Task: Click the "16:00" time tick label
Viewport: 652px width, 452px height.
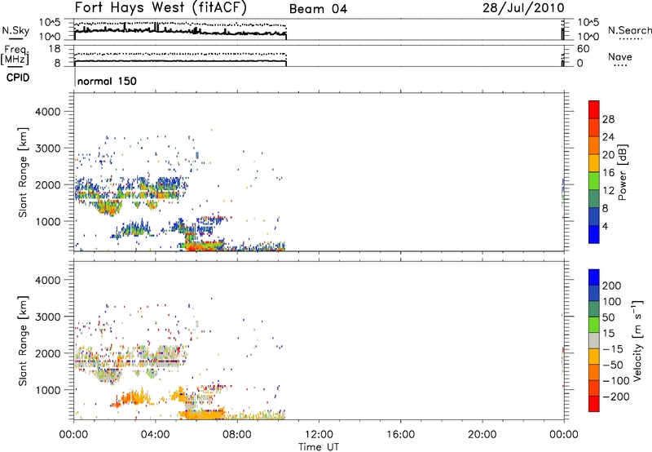Action: pyautogui.click(x=400, y=435)
